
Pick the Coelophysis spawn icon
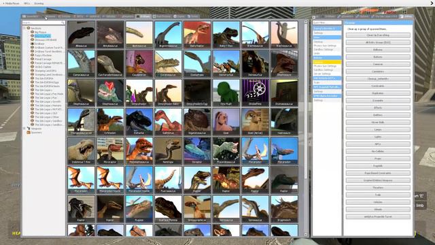click(x=197, y=63)
